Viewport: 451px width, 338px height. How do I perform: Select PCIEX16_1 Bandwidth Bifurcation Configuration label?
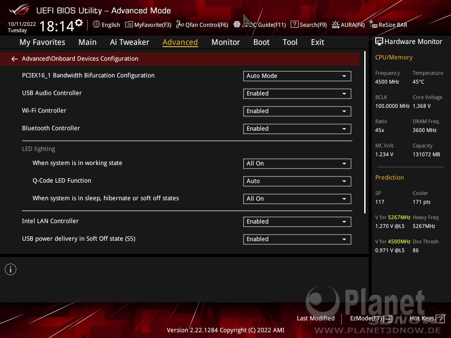tap(88, 75)
